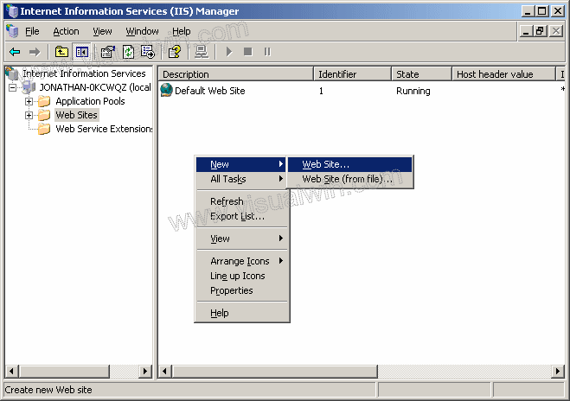
Task: Click the Stop item square icon
Action: click(x=248, y=52)
